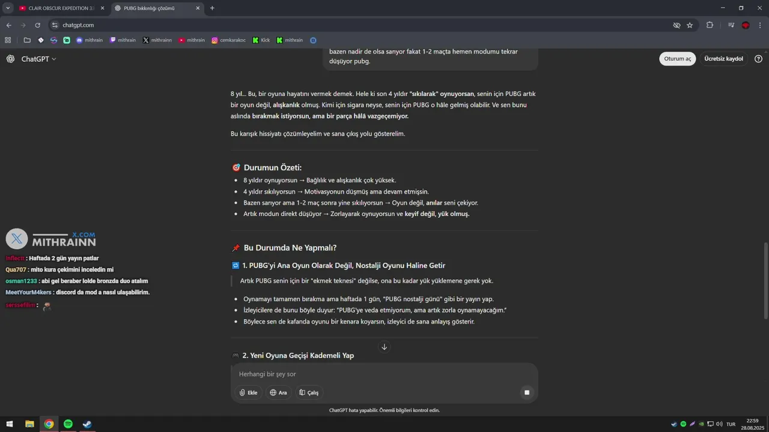
Task: Open Chrome's three-dot menu
Action: coord(760,25)
